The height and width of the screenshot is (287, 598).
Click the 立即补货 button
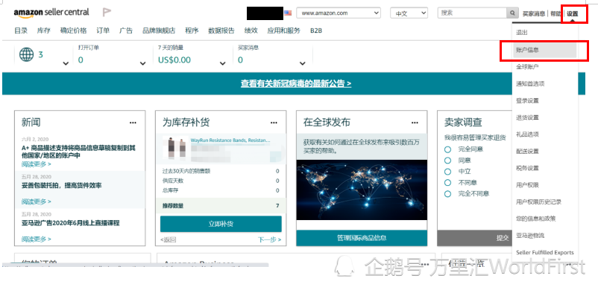[221, 224]
